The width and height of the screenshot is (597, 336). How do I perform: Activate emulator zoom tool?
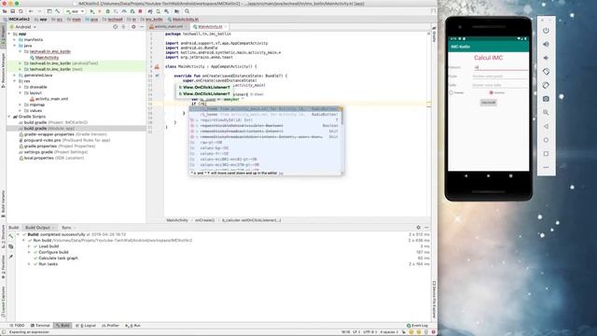click(x=546, y=112)
